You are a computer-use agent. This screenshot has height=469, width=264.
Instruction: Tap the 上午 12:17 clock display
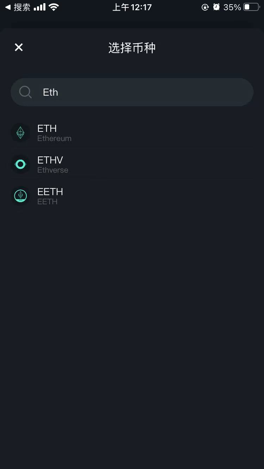[x=132, y=7]
